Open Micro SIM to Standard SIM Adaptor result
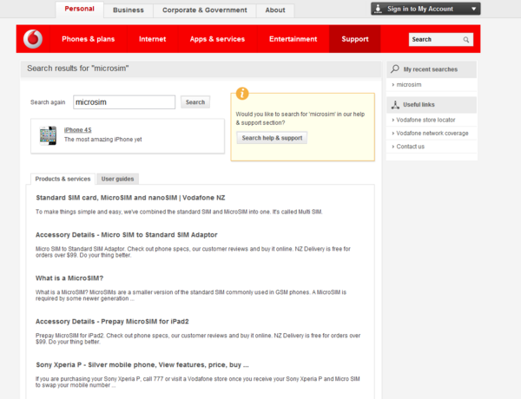This screenshot has width=521, height=399. coord(127,235)
